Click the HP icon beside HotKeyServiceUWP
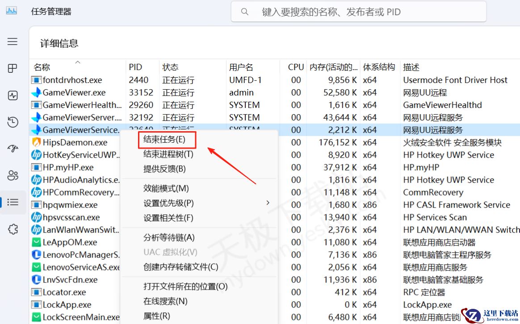 pos(36,155)
